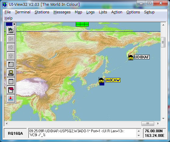170x142 pixels.
Task: Open the Help menu
Action: click(x=9, y=18)
